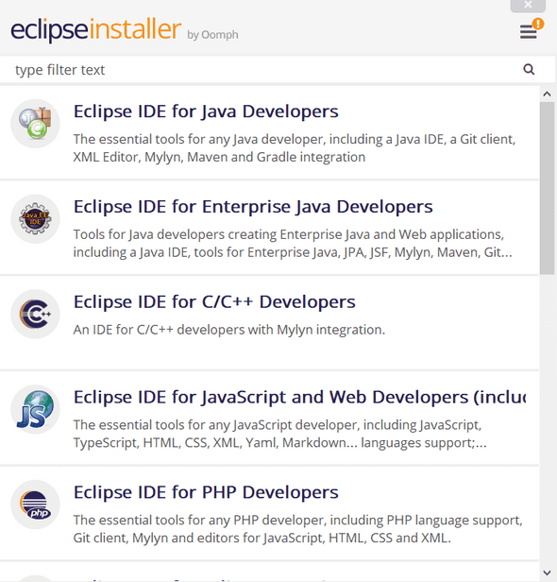
Task: Click 'An IDE for C/C++ developers' description
Action: point(229,330)
